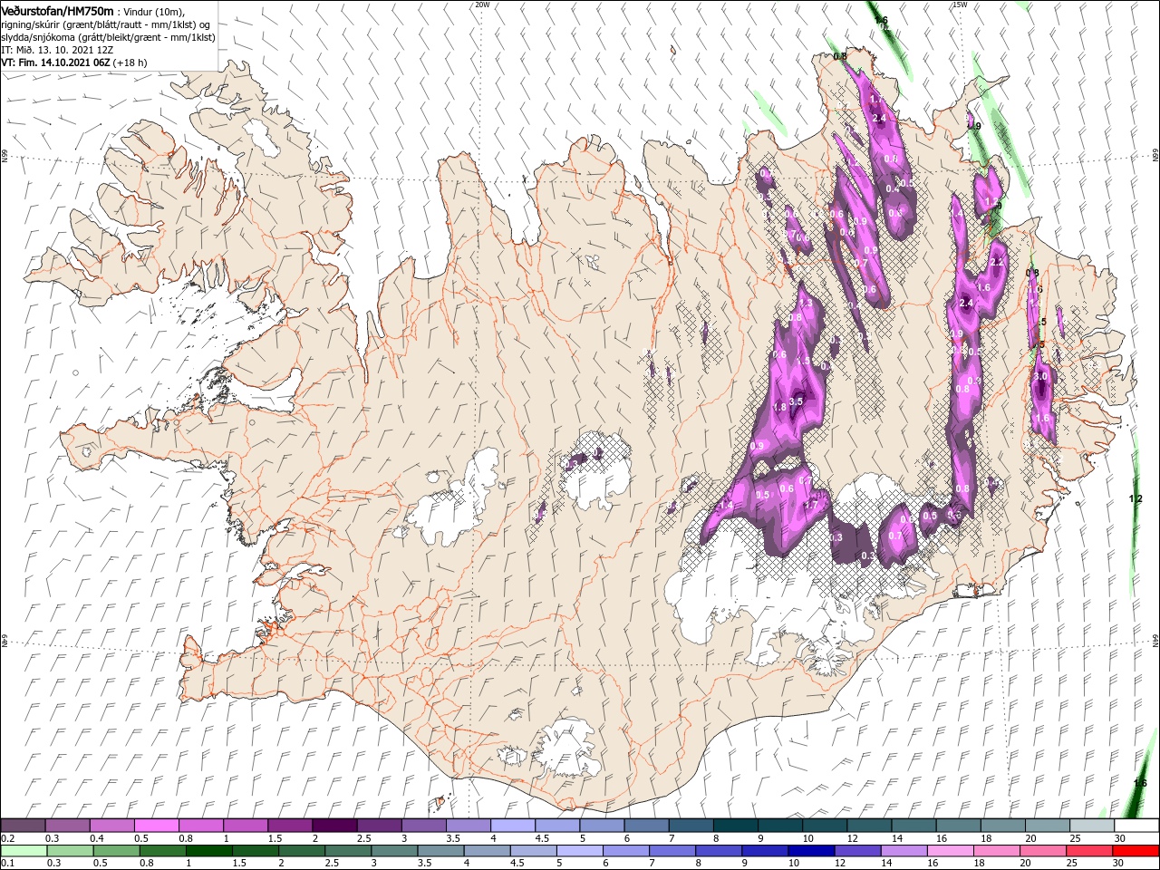Select dark green rain swatch between 1 and 1.5
Image resolution: width=1160 pixels, height=870 pixels.
208,851
